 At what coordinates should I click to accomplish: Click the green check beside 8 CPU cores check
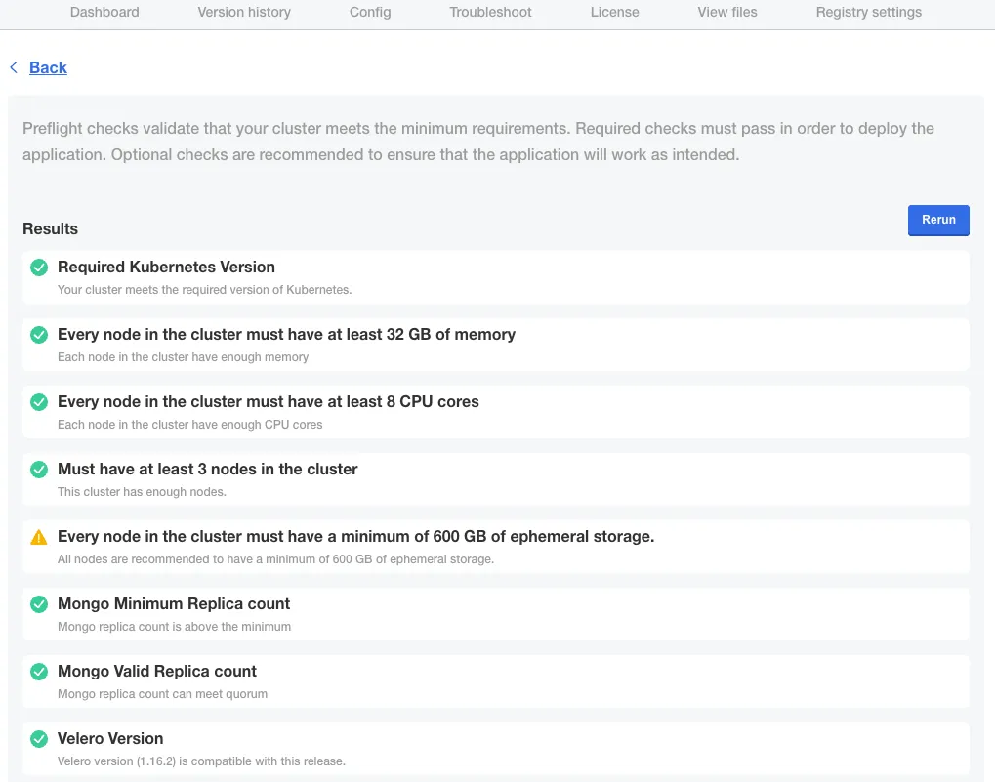coord(39,402)
